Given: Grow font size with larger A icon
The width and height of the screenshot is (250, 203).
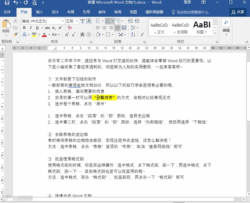Looking at the screenshot, I should coord(67,35).
